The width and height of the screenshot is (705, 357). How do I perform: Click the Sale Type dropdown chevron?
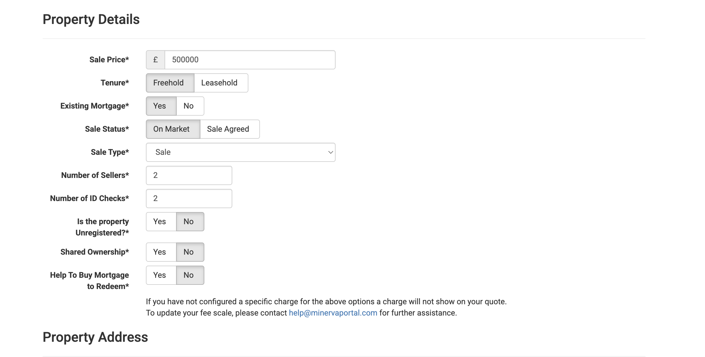click(x=330, y=152)
